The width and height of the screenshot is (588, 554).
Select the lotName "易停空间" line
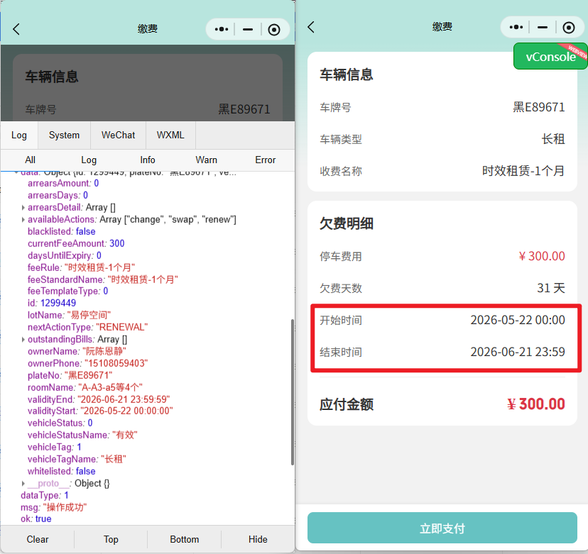(69, 315)
